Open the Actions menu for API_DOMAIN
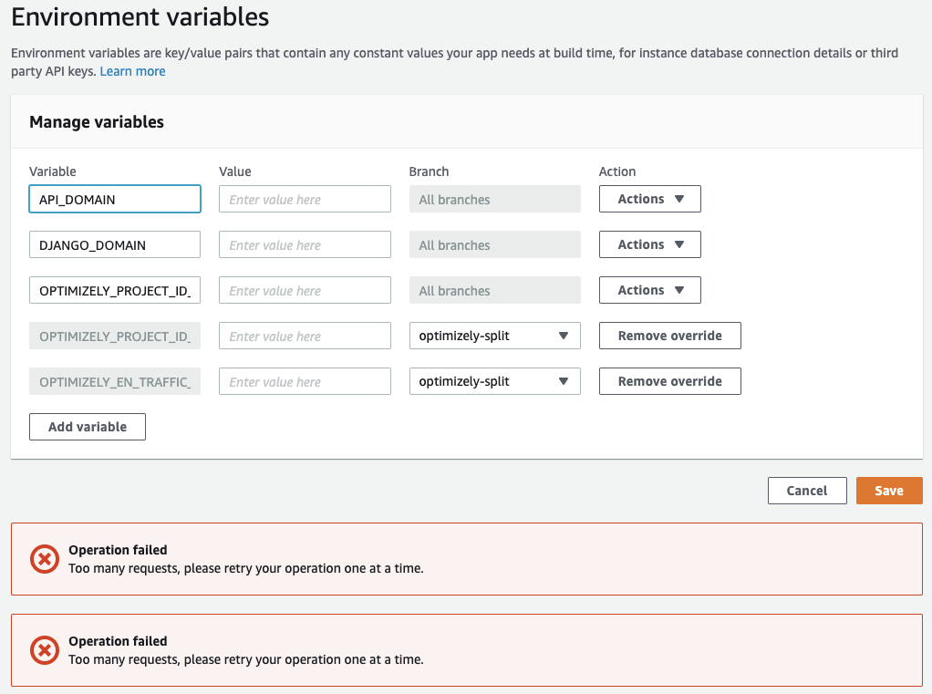The width and height of the screenshot is (932, 694). (x=649, y=199)
